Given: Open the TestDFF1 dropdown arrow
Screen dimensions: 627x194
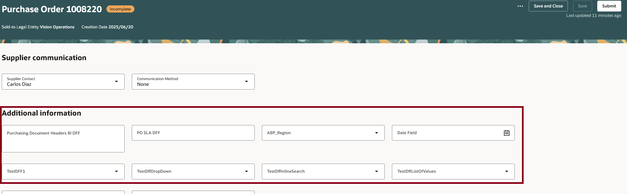Looking at the screenshot, I should tap(117, 171).
